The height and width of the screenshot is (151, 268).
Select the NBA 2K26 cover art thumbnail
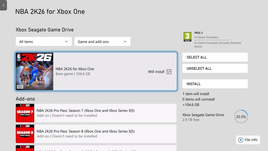(35, 71)
